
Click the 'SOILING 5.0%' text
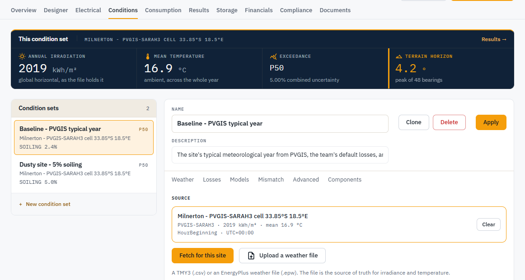38,182
